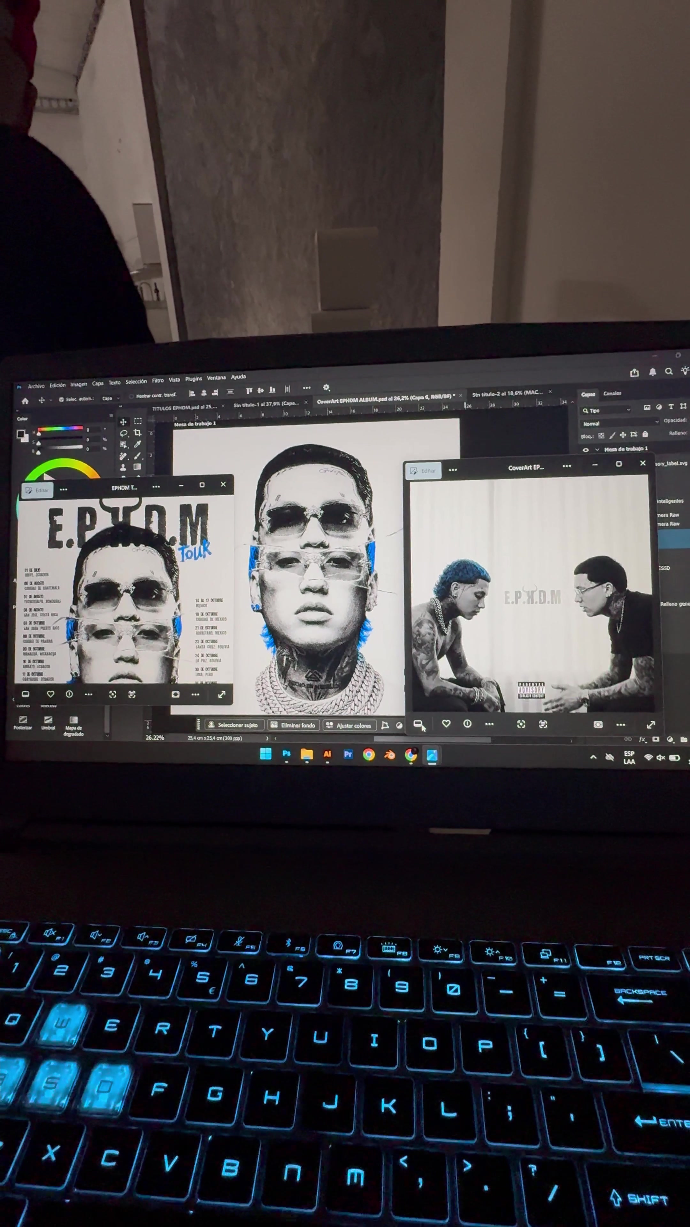Select the Lasso tool
The height and width of the screenshot is (1227, 690).
(123, 433)
